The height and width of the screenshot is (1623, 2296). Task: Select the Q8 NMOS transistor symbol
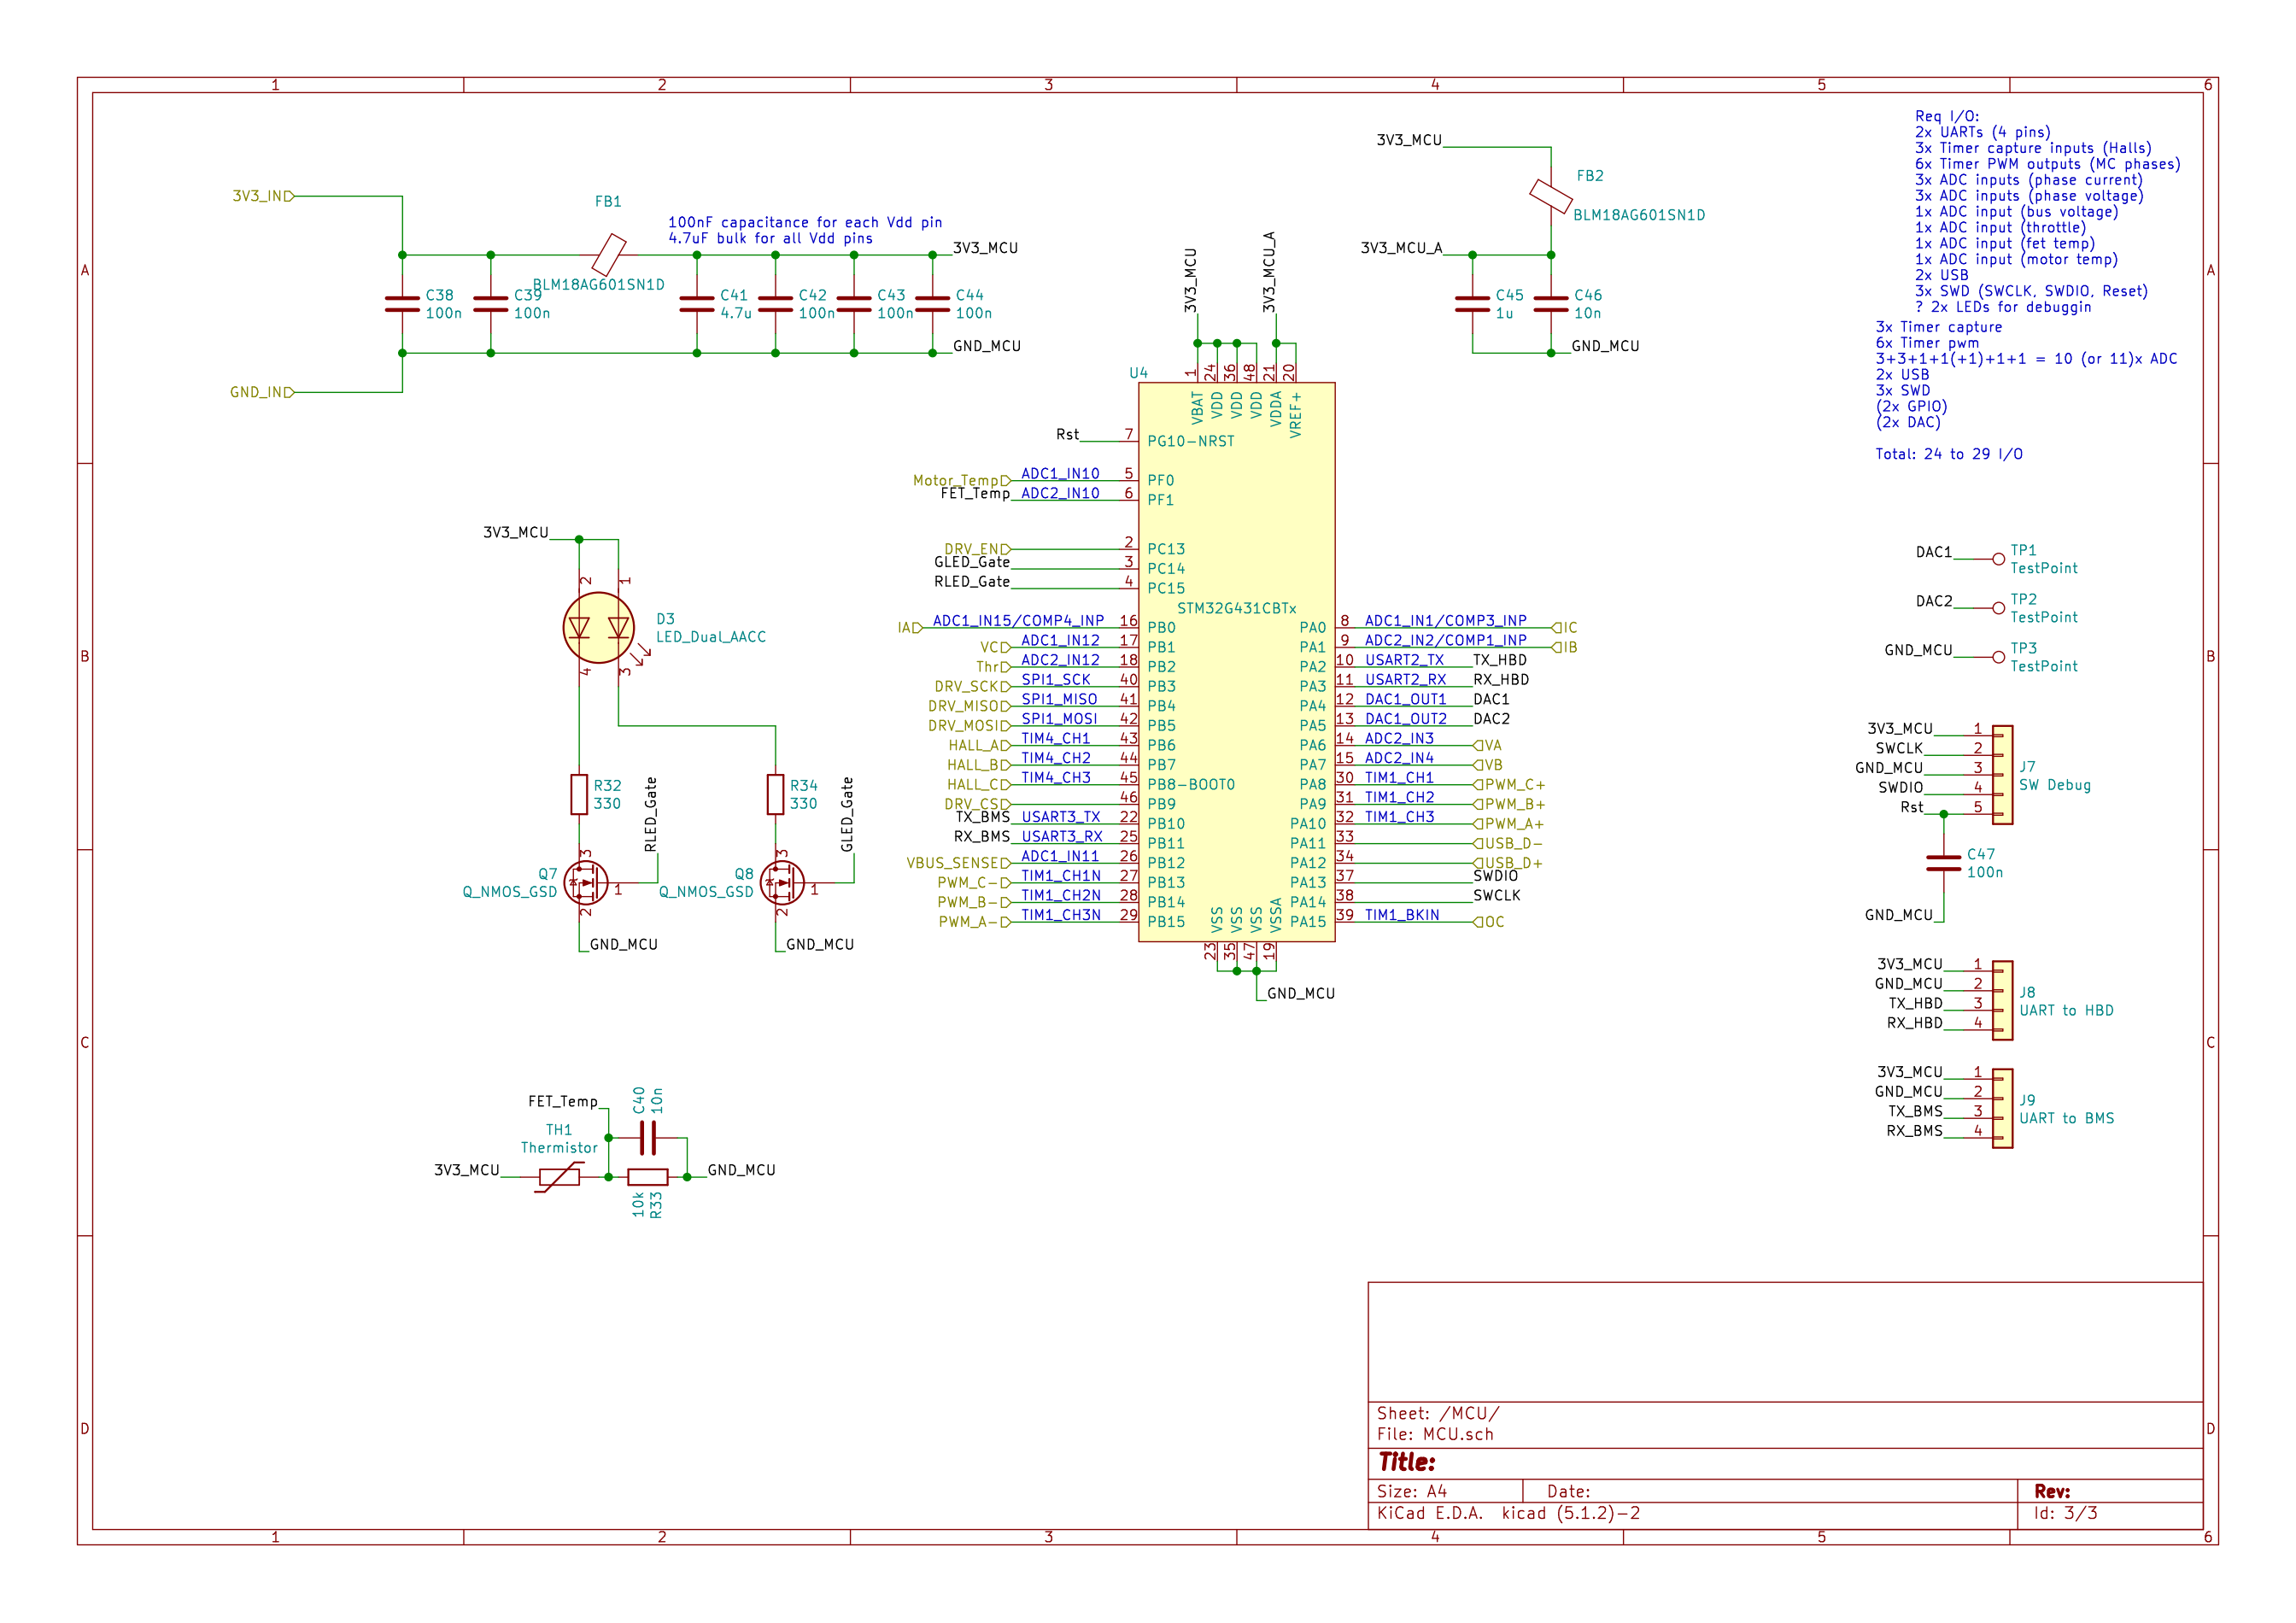(x=781, y=883)
